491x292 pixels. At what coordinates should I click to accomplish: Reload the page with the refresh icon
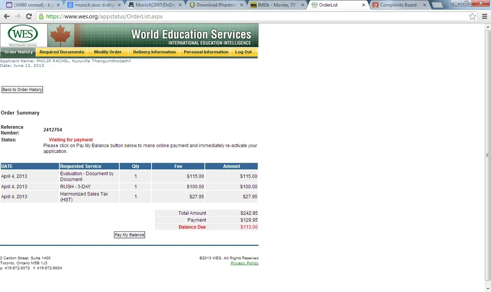coord(29,17)
